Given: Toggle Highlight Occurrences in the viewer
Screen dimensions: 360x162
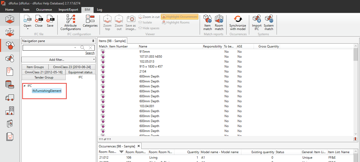Looking at the screenshot, I should 180,17.
